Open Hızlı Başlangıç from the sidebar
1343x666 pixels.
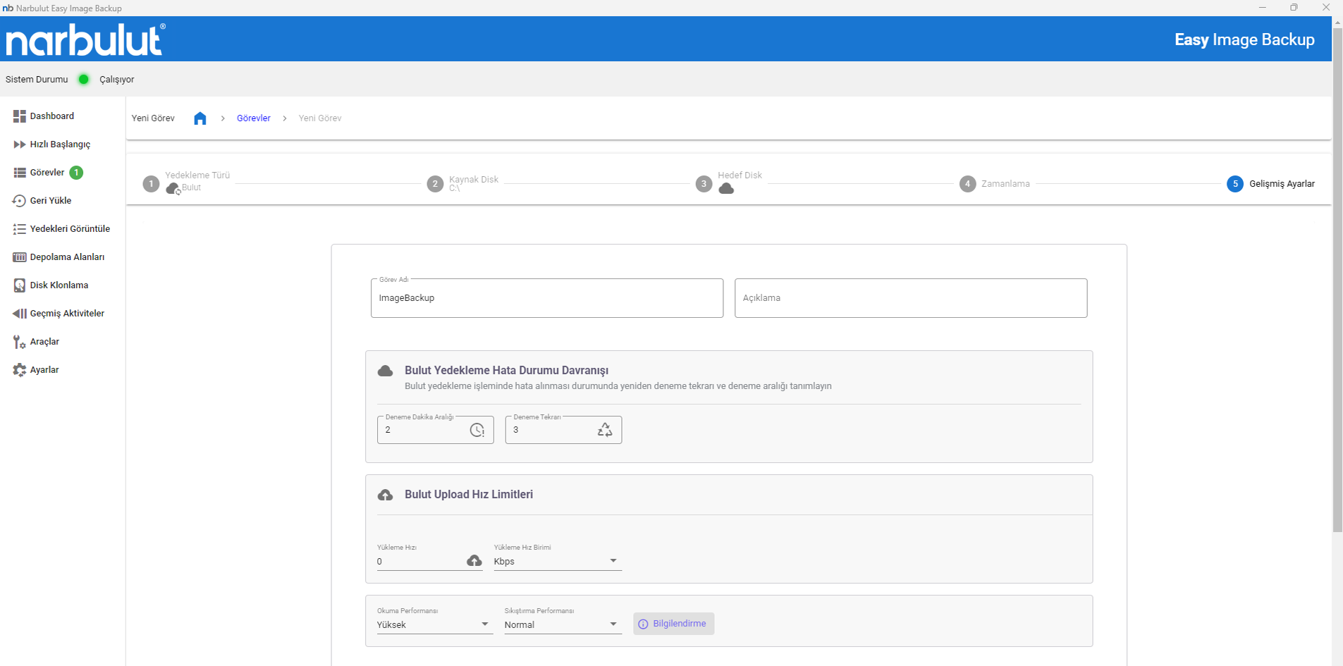pos(60,144)
